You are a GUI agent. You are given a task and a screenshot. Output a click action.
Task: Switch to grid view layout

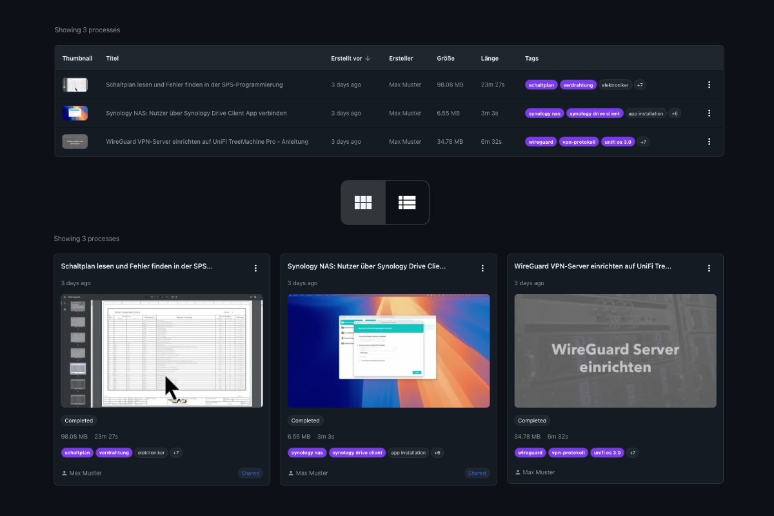tap(363, 203)
